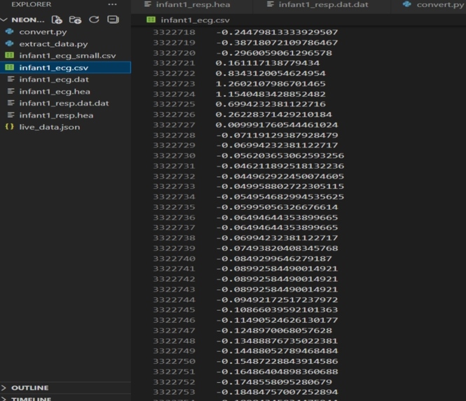The height and width of the screenshot is (401, 466).
Task: Click the New File icon in Explorer
Action: 57,20
